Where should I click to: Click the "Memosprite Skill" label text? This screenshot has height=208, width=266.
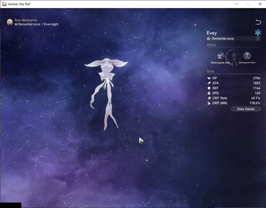pos(220,63)
